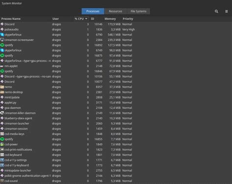232x184 pixels.
Task: Click the csd-a11y-settings accessibility icon
Action: 2,160
